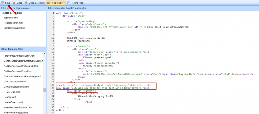Click the Panels in Template heading
The height and width of the screenshot is (114, 259).
click(x=12, y=13)
